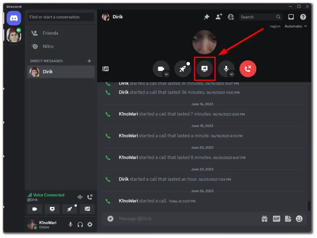
Task: Turn on camera in the call
Action: pos(161,69)
